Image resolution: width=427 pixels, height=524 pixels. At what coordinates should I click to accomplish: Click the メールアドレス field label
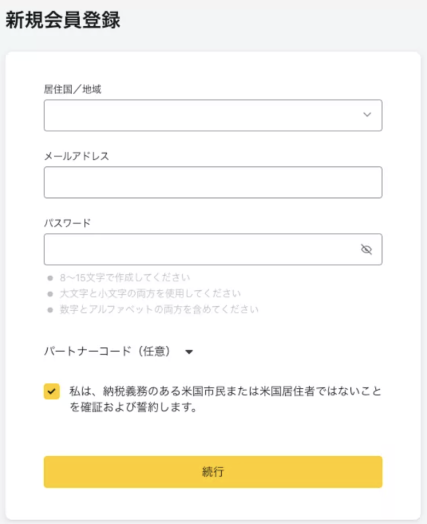(x=77, y=156)
